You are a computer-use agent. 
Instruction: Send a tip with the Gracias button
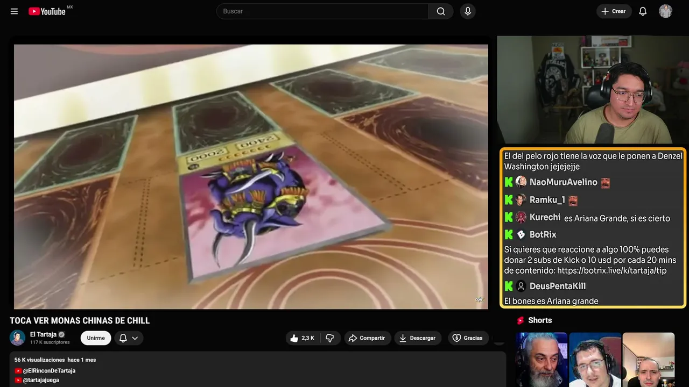[x=467, y=338]
